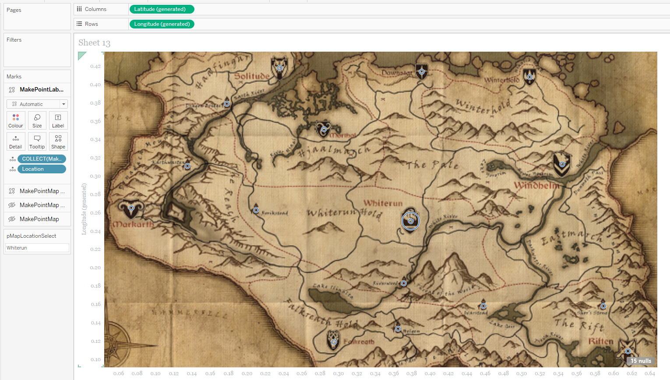The image size is (670, 380).
Task: Open the Size marks card
Action: click(x=37, y=120)
